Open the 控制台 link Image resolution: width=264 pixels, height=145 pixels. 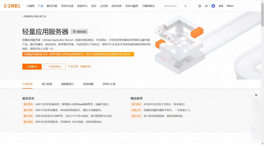click(230, 6)
